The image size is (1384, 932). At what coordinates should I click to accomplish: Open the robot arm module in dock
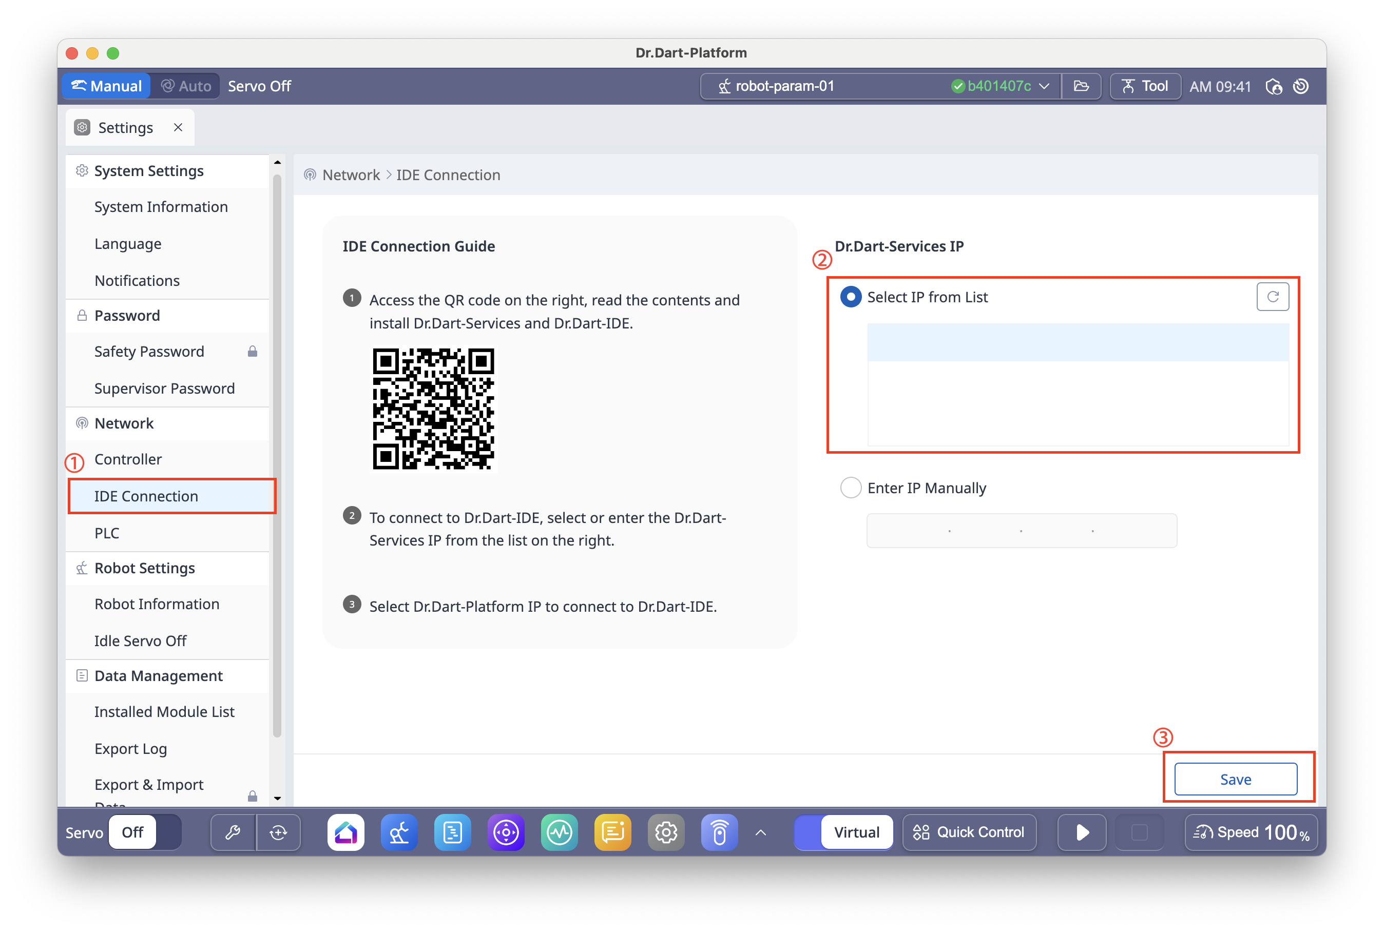coord(399,832)
